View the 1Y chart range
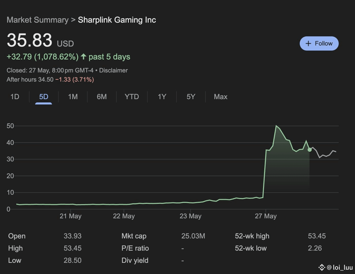 coord(162,97)
